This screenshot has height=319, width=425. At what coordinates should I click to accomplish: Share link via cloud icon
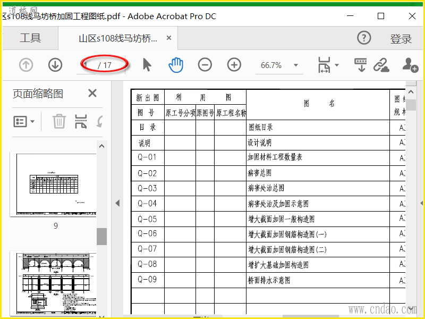pos(381,65)
